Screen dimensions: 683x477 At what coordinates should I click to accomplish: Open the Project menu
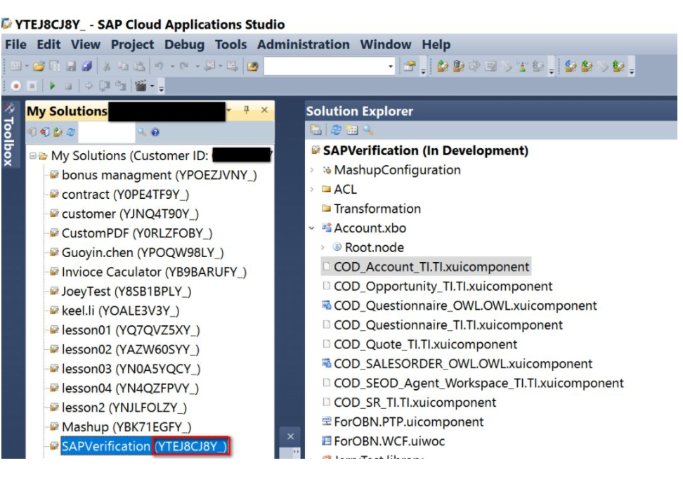(132, 44)
